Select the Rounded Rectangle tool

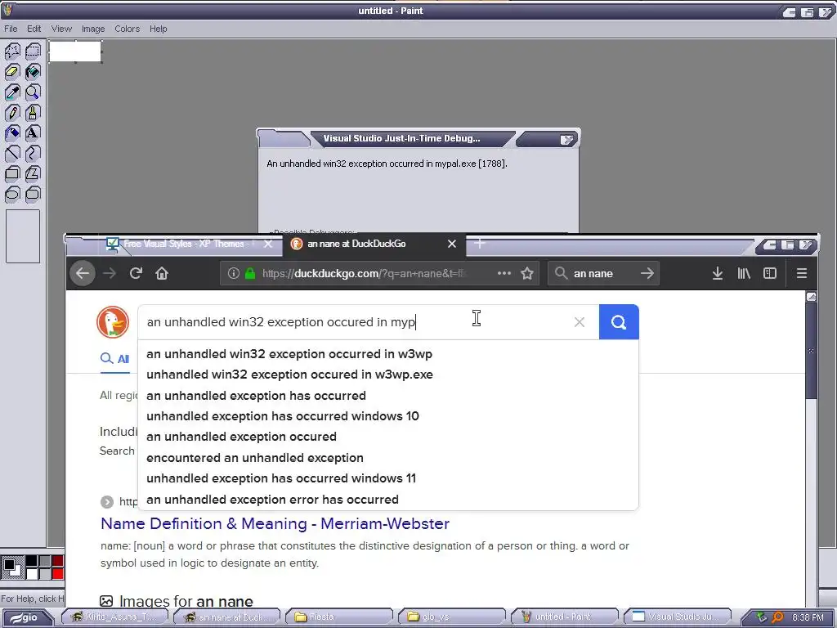[x=33, y=194]
